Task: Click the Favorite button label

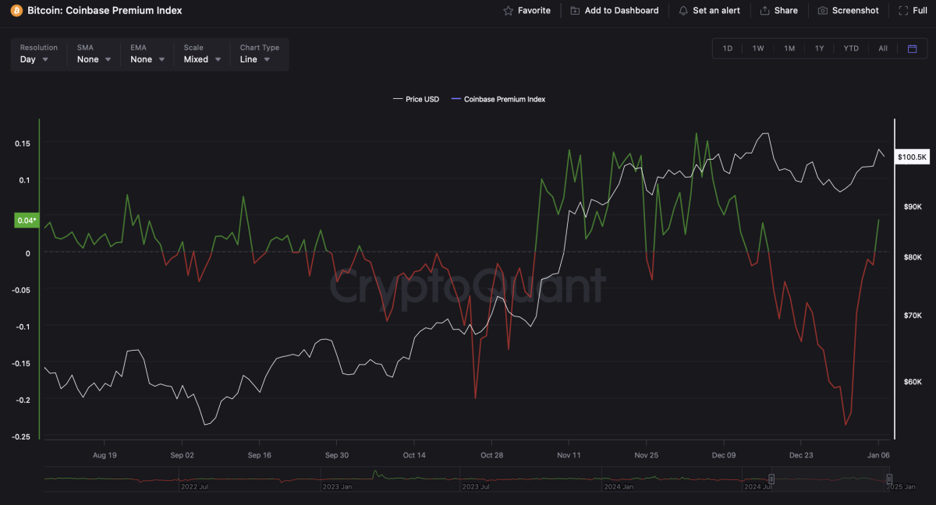Action: [534, 11]
